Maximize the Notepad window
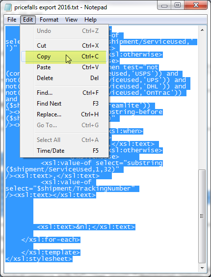Screen dimensions: 211x277 click(178, 5)
